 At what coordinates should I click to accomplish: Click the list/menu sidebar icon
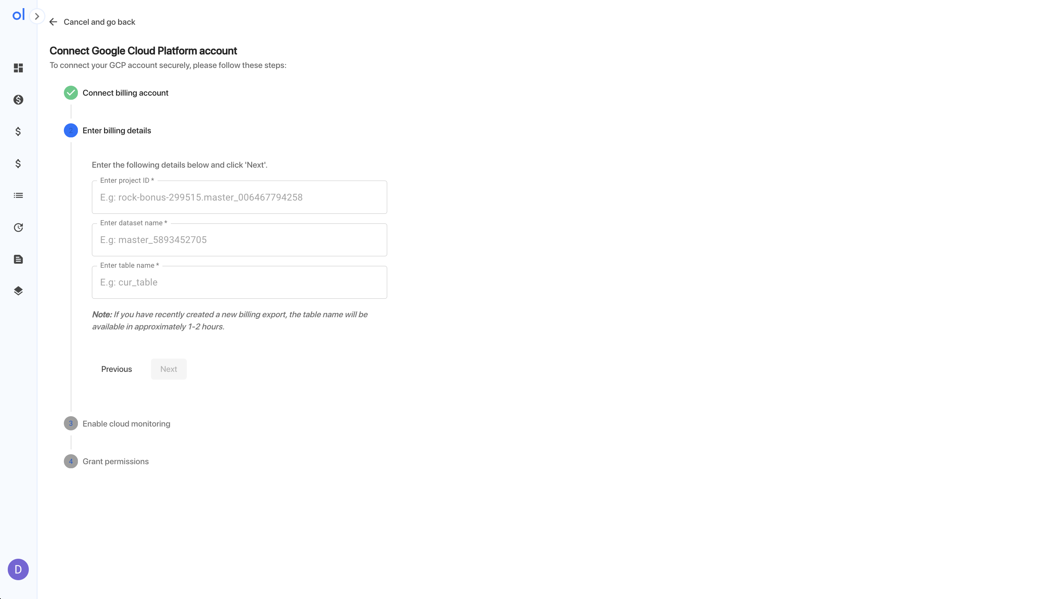[x=18, y=195]
